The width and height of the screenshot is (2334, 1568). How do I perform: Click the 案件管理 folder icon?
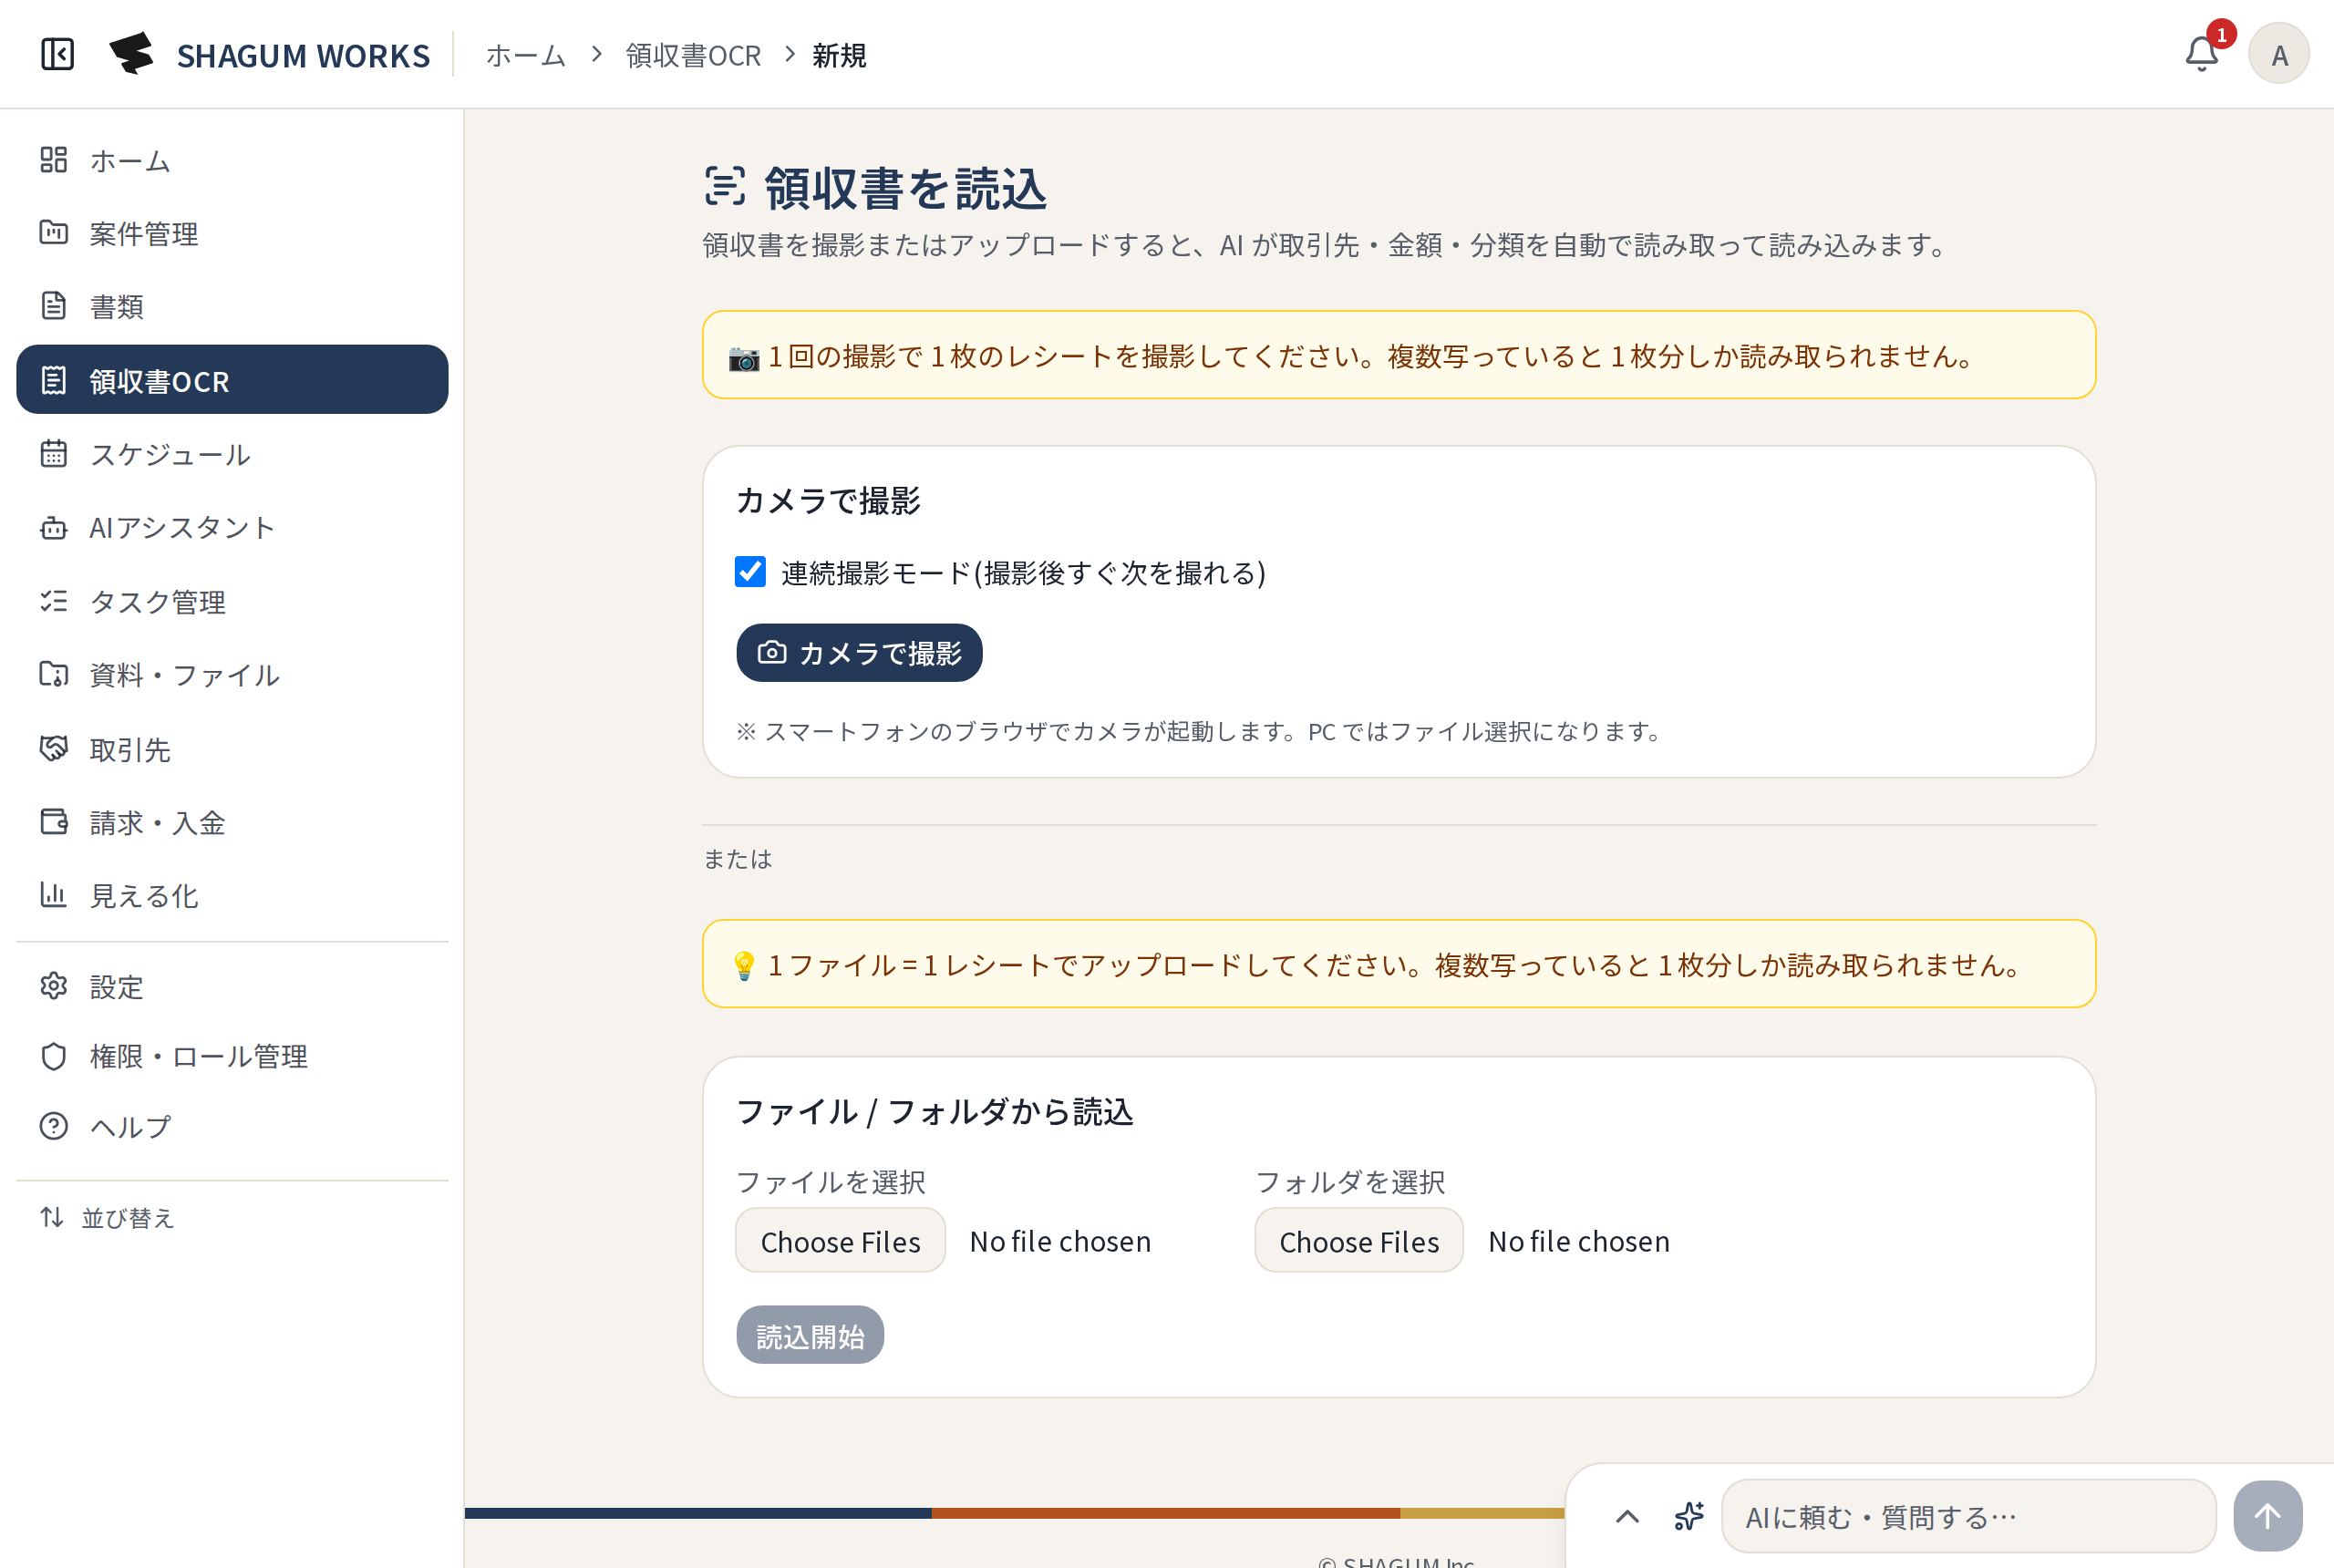click(53, 233)
